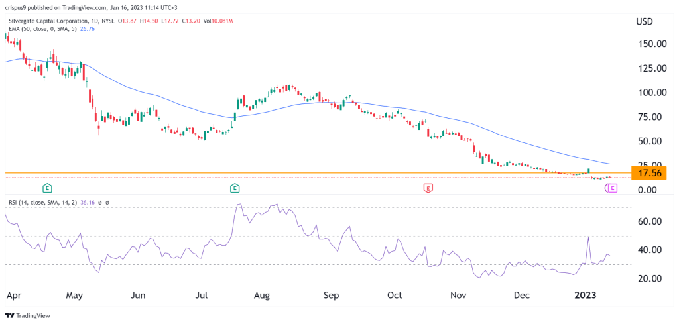Click the green earnings marker near August

click(x=235, y=188)
